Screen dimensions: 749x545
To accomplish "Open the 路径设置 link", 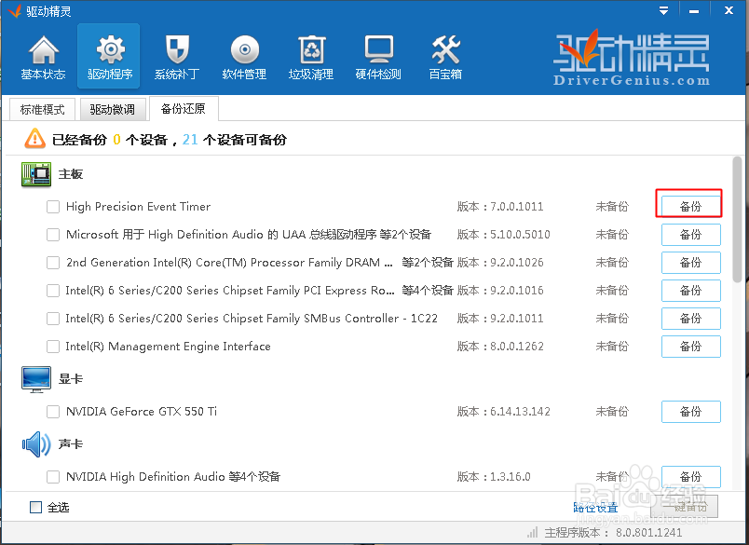I will [x=595, y=507].
